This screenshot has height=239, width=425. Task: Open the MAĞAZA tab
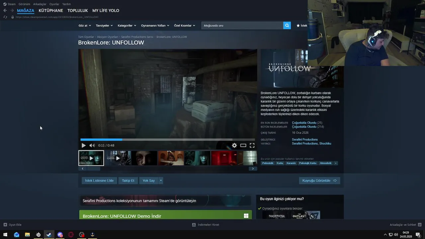point(26,11)
